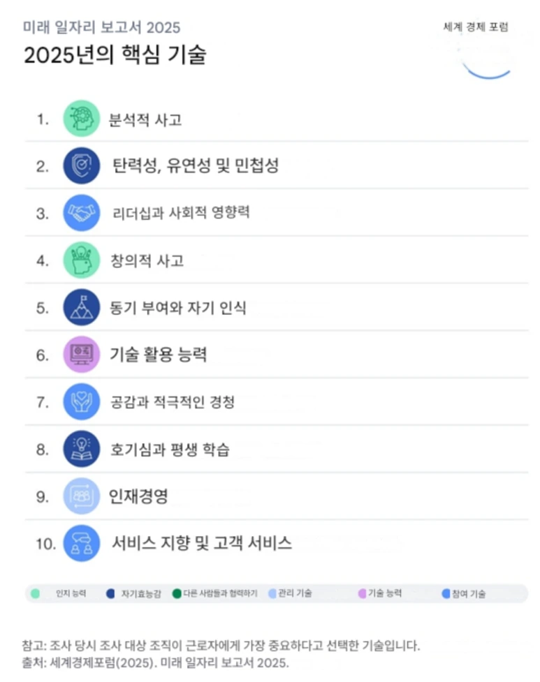The image size is (540, 682).
Task: Click the 다른 사람들과 협력하기 legend label
Action: pyautogui.click(x=220, y=594)
